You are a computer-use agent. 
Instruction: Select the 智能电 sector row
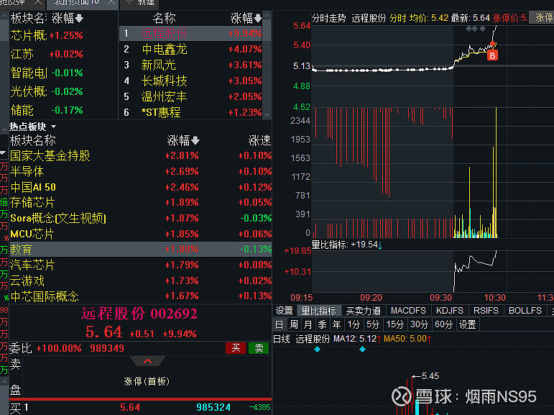(47, 73)
